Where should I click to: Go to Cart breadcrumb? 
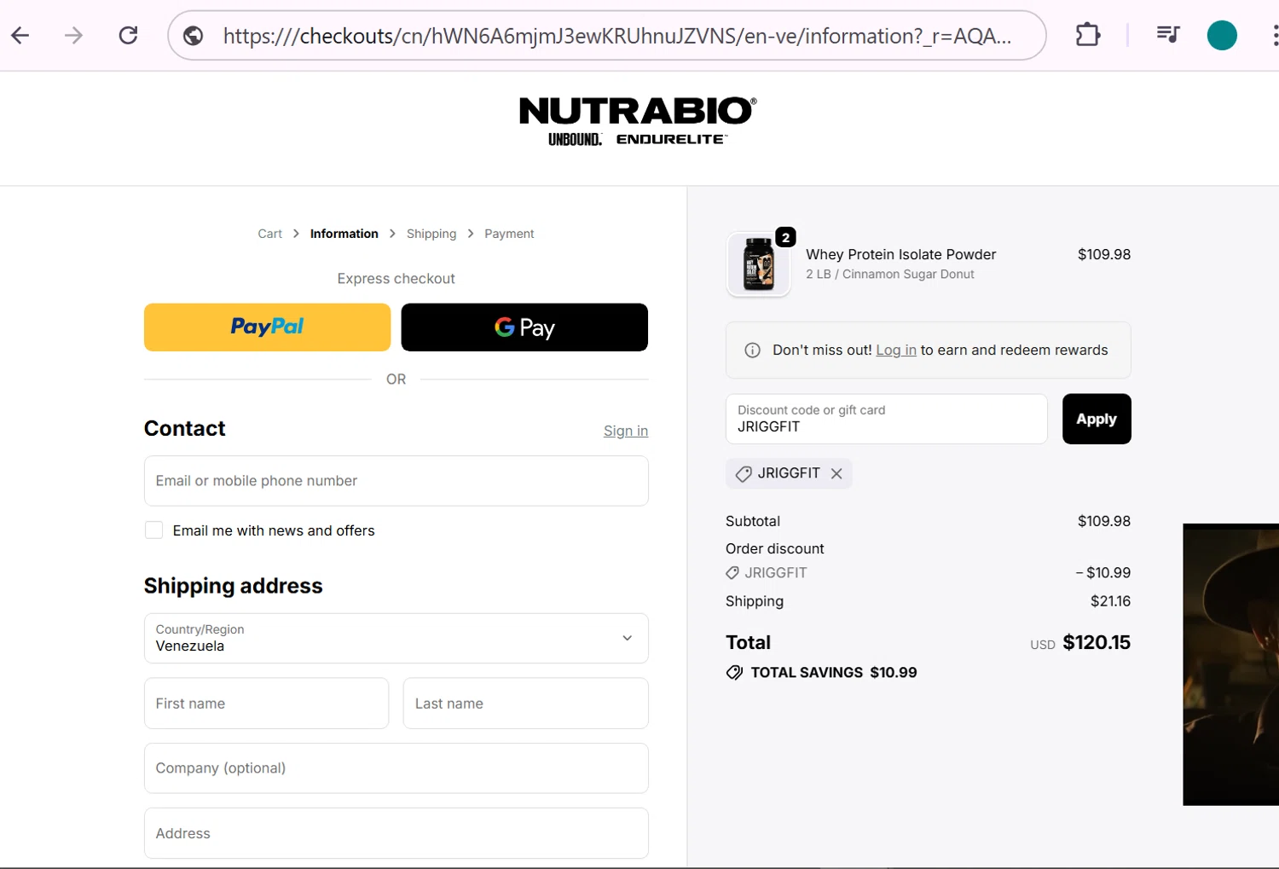point(269,234)
